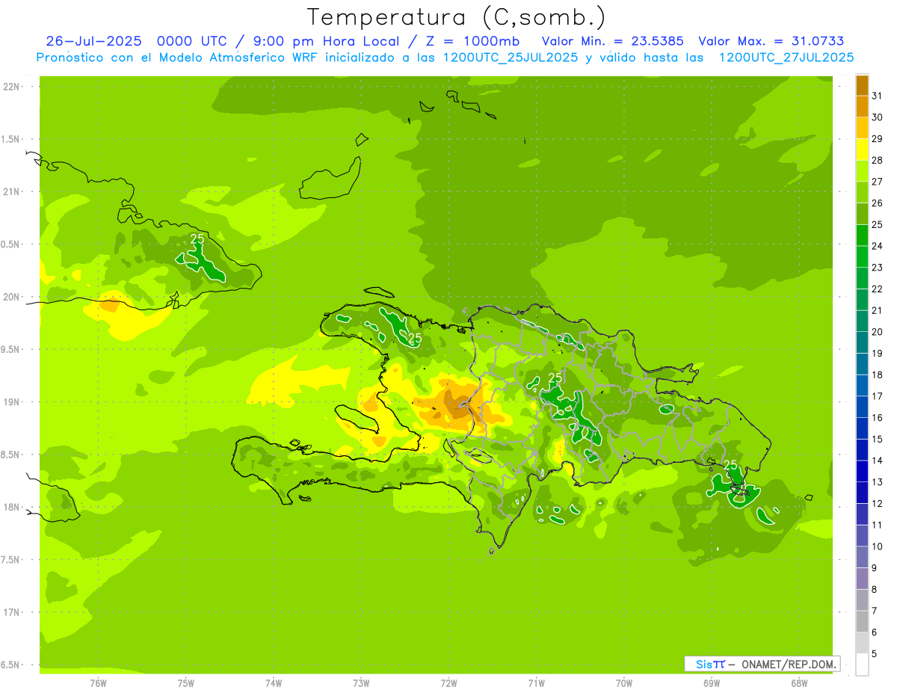The height and width of the screenshot is (693, 897).
Task: Click the "1.5N" latitude tick label
Action: tap(11, 139)
